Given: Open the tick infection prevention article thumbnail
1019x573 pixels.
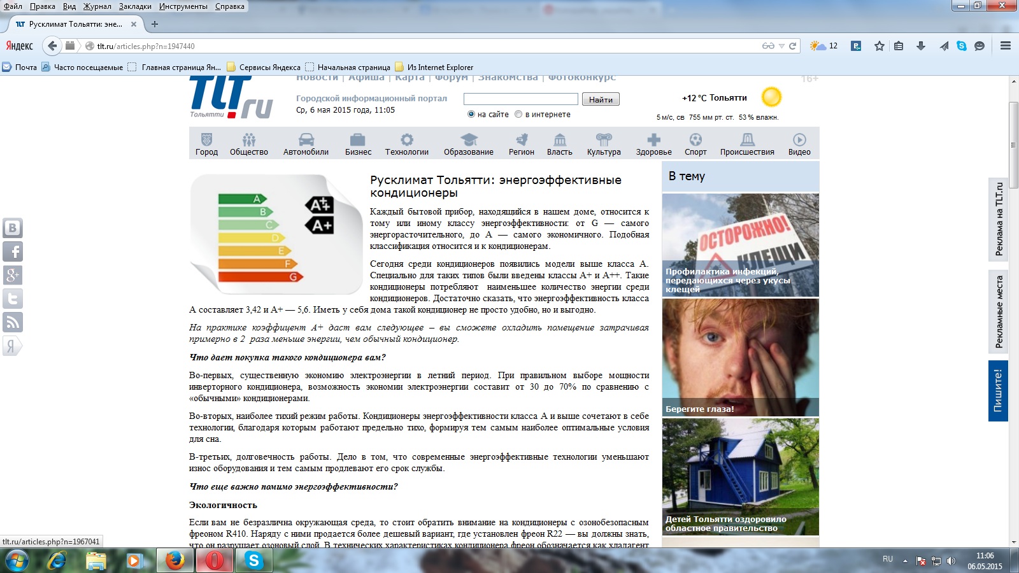Looking at the screenshot, I should pyautogui.click(x=741, y=245).
